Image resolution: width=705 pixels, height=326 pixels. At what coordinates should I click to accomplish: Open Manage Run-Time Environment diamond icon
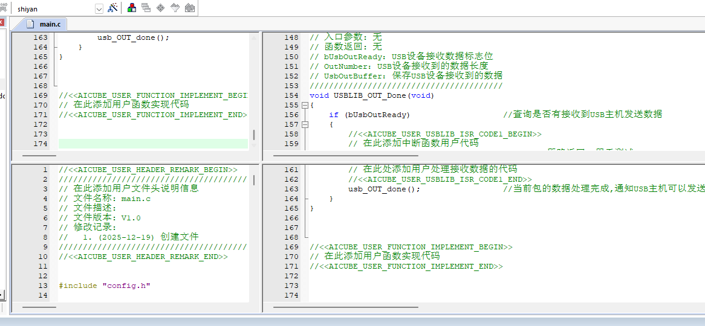[160, 8]
